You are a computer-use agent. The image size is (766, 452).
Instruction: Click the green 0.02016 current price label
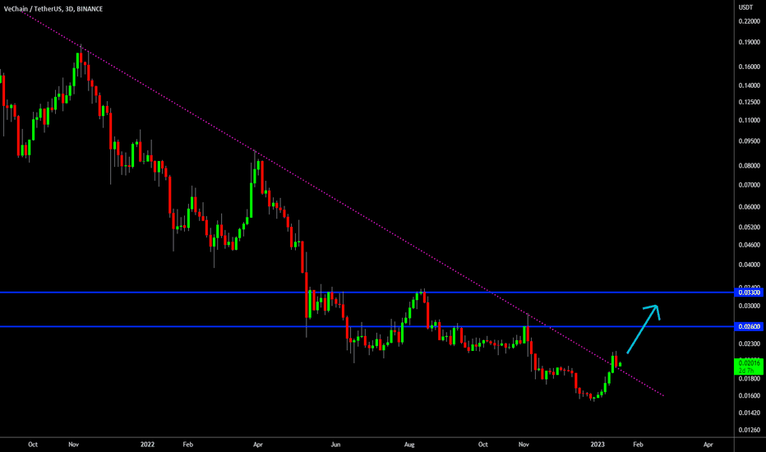click(749, 367)
